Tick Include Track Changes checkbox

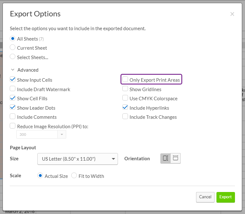tap(125, 117)
